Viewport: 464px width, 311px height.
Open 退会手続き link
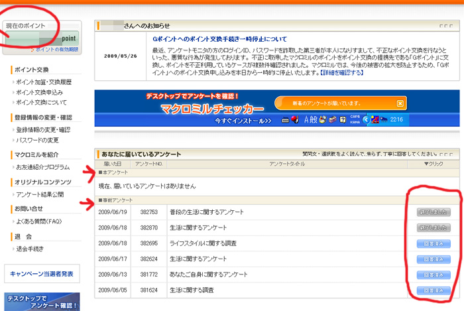coord(30,249)
